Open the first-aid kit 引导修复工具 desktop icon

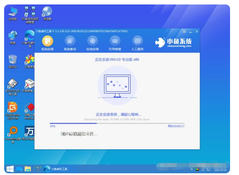28,85
